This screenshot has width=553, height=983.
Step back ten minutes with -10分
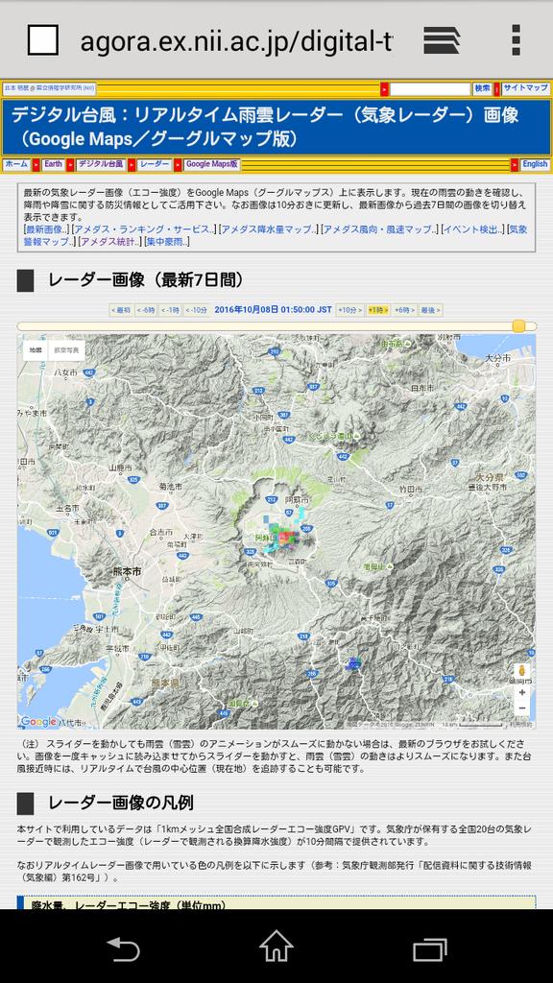click(196, 310)
